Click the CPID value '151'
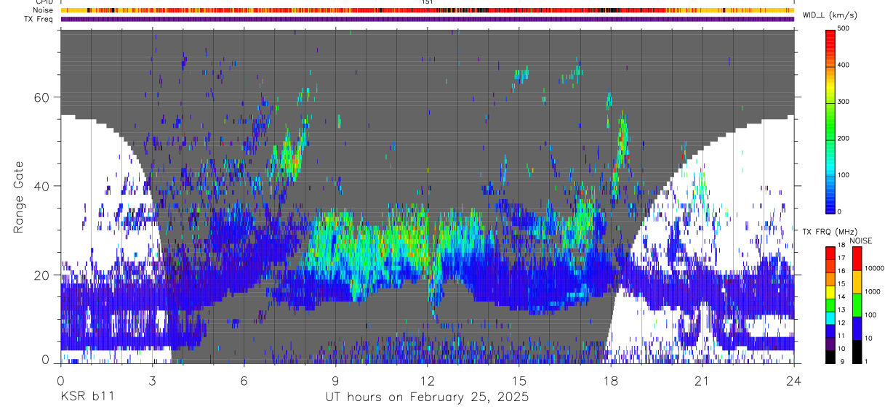Viewport: 893px width, 412px height. click(427, 2)
